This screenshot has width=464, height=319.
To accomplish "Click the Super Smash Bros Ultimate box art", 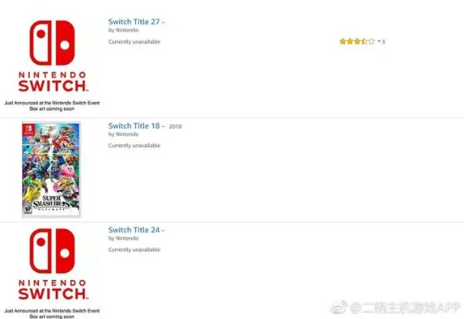I will pos(51,170).
